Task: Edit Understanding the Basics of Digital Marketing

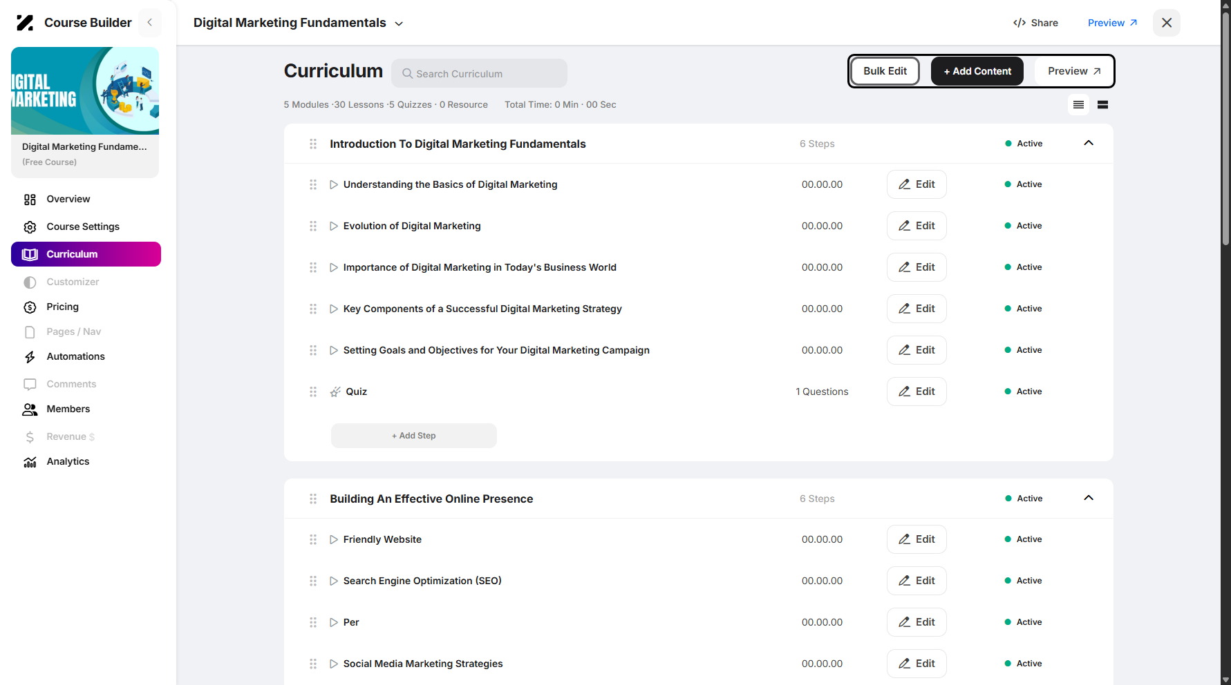Action: coord(917,184)
